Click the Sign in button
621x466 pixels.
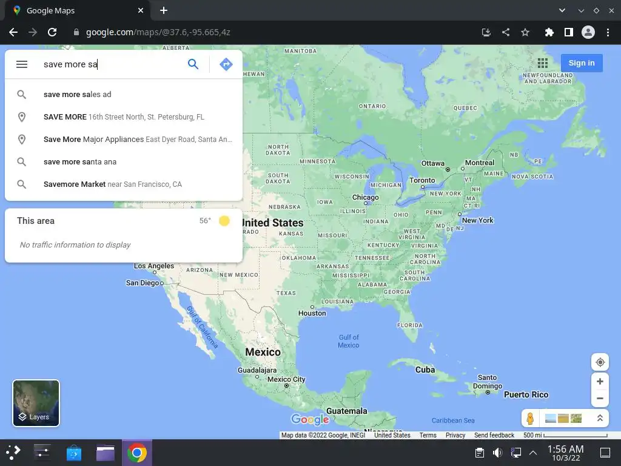(x=582, y=63)
